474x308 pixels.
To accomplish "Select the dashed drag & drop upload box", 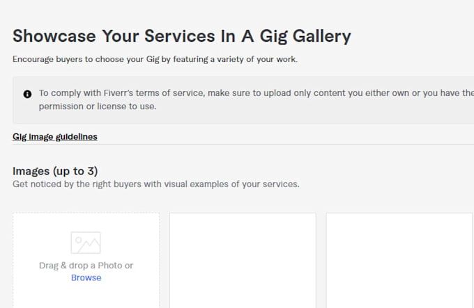I will tap(86, 260).
